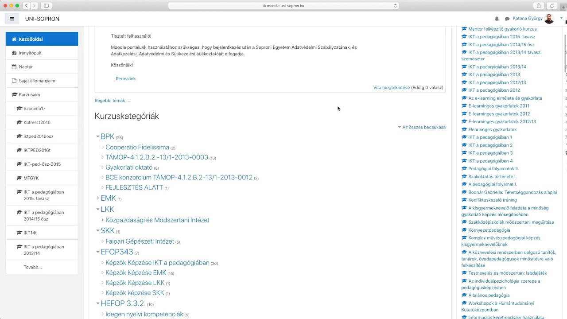This screenshot has height=319, width=567.
Task: Open Kezdőoldal in the sidebar
Action: coord(42,39)
